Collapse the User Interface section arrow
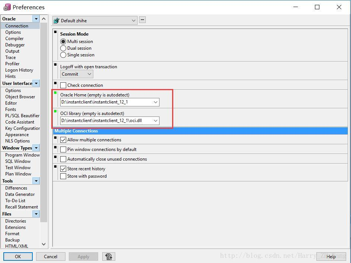Image resolution: width=351 pixels, height=263 pixels. (36, 83)
